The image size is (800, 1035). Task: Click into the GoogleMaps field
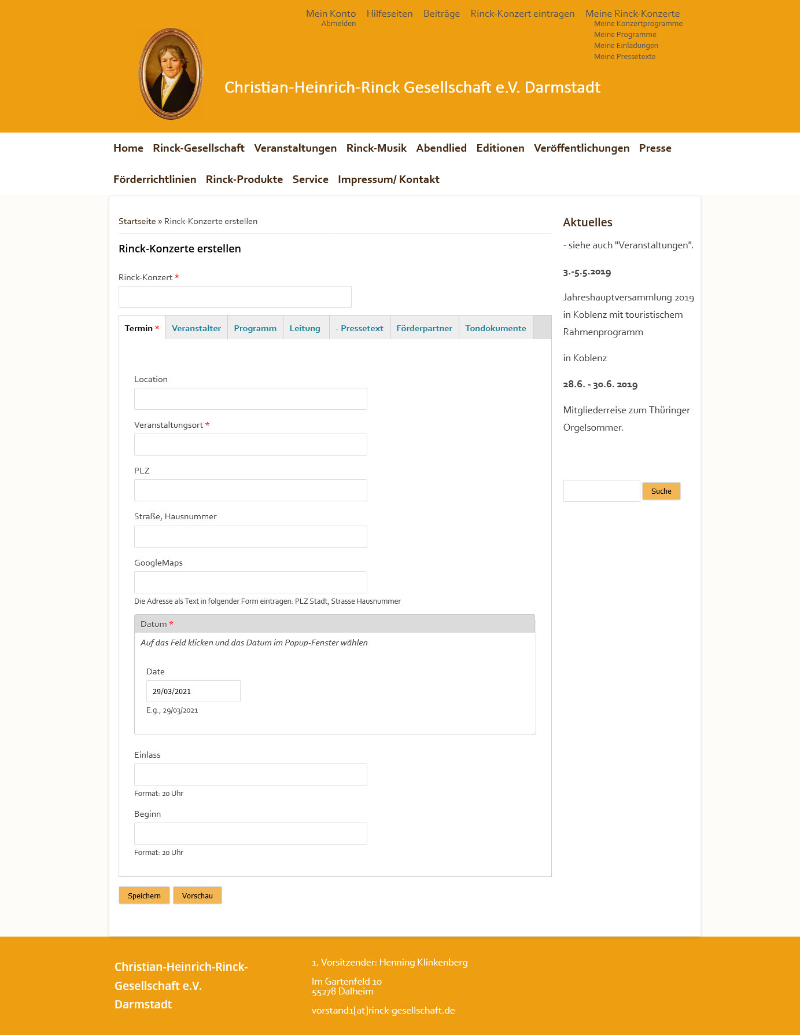[x=250, y=582]
